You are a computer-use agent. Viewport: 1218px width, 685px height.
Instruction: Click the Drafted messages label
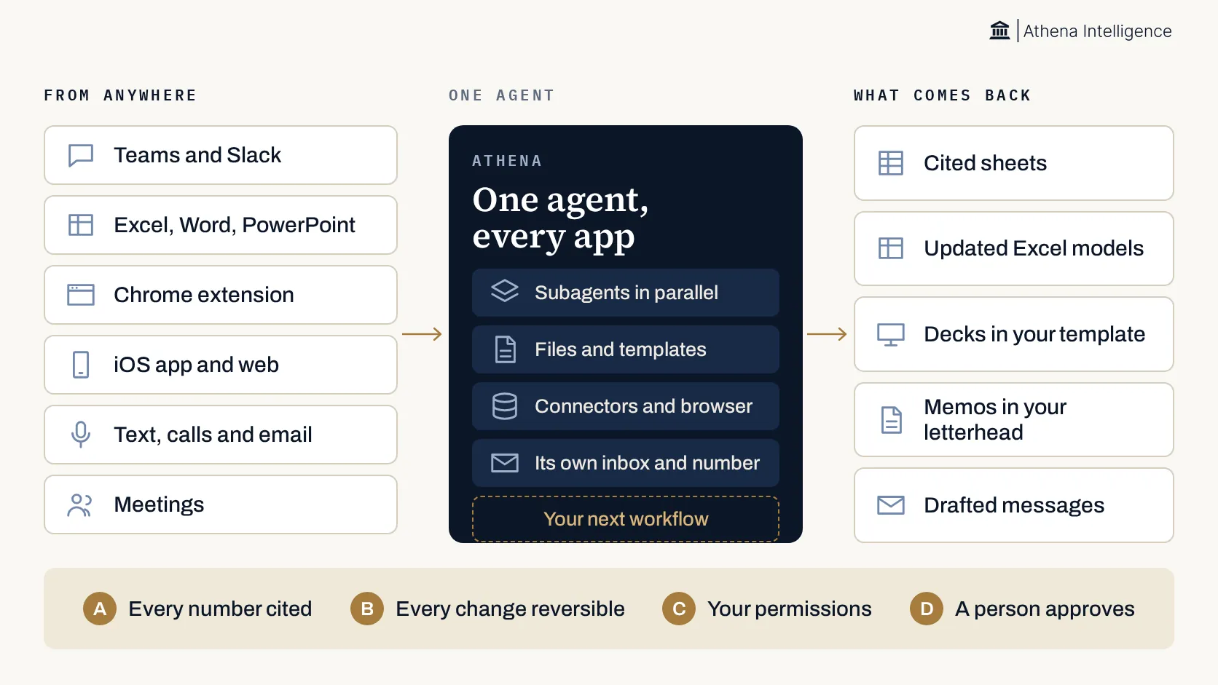point(1014,505)
